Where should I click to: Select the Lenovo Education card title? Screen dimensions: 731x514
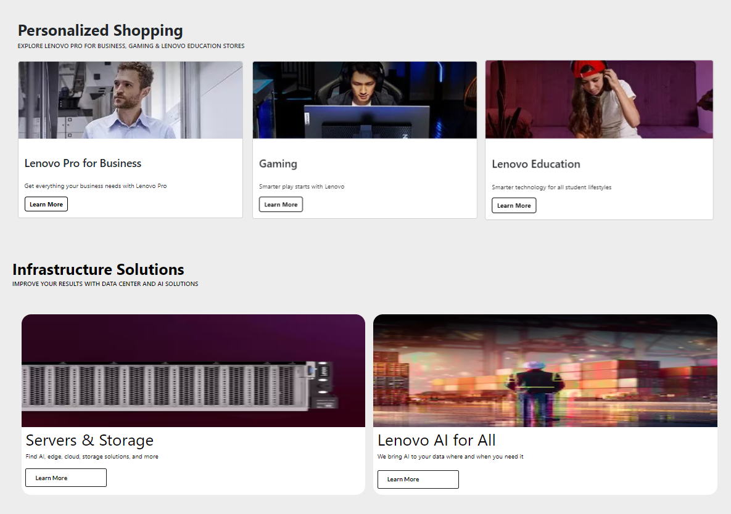(x=536, y=164)
